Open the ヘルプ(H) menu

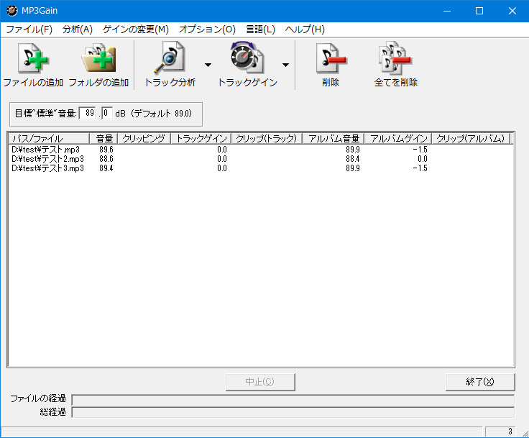point(305,29)
